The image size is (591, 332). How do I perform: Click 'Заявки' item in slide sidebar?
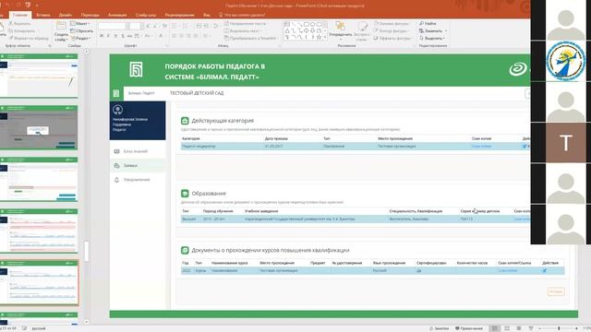tap(130, 166)
